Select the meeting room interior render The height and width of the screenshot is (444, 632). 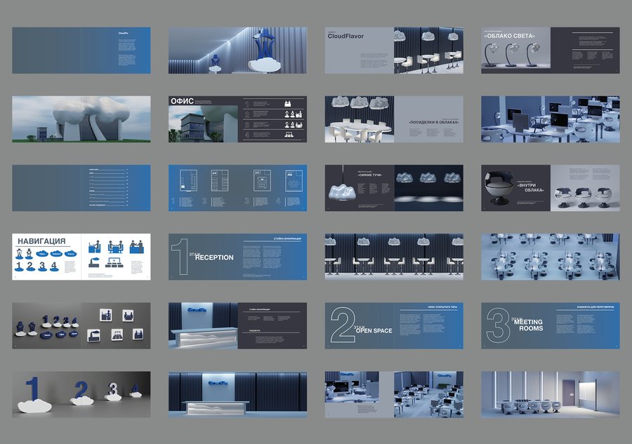tap(550, 394)
